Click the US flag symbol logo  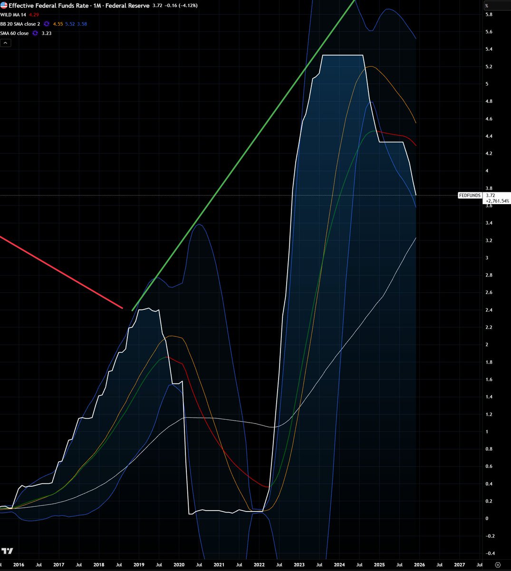pyautogui.click(x=4, y=5)
